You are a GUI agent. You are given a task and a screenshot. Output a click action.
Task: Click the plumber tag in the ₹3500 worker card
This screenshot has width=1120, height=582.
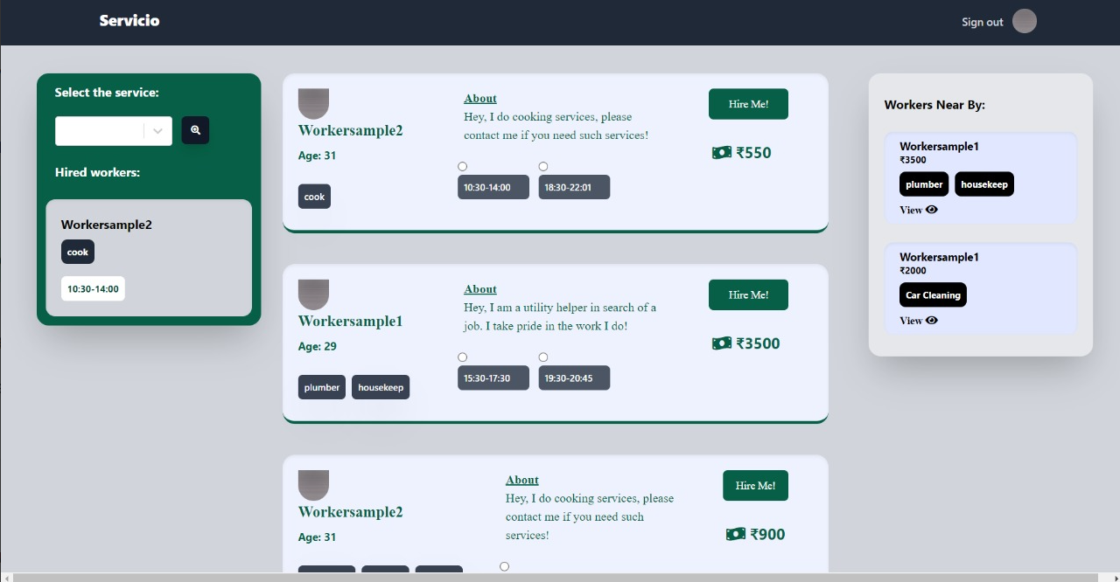coord(322,387)
